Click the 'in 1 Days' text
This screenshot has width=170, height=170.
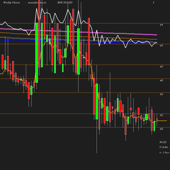(164, 153)
